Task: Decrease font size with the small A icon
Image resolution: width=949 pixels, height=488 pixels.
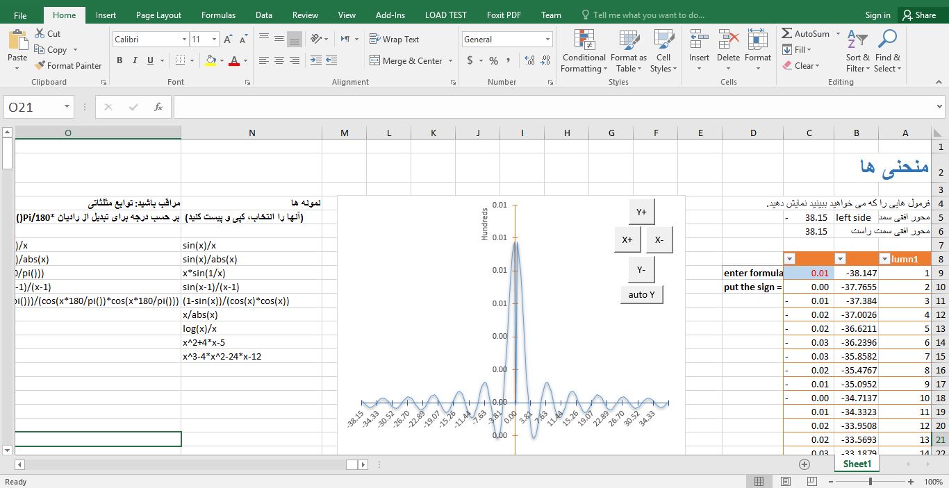Action: (242, 40)
